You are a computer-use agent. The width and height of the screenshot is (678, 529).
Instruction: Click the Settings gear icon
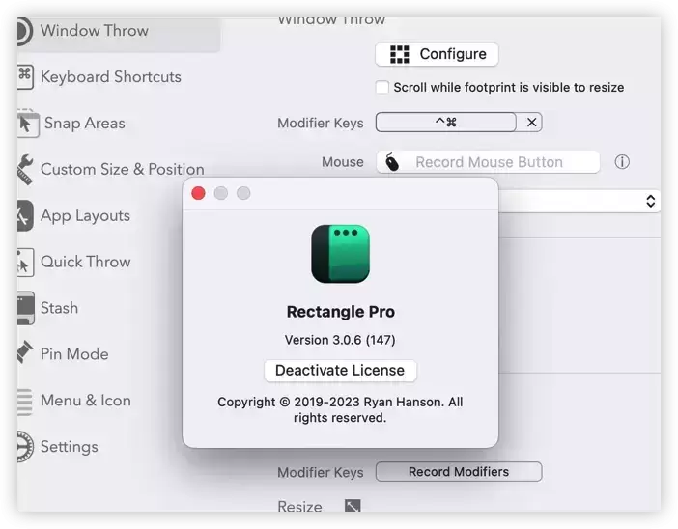[x=25, y=446]
